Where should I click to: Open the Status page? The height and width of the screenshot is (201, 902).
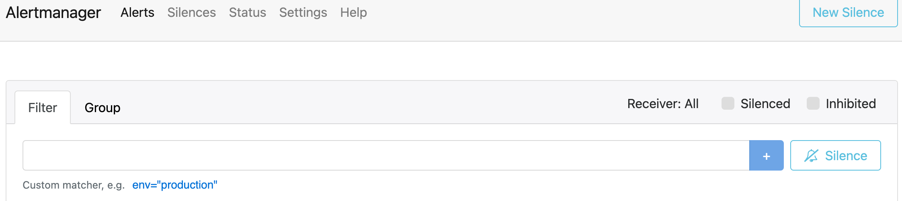pyautogui.click(x=247, y=13)
